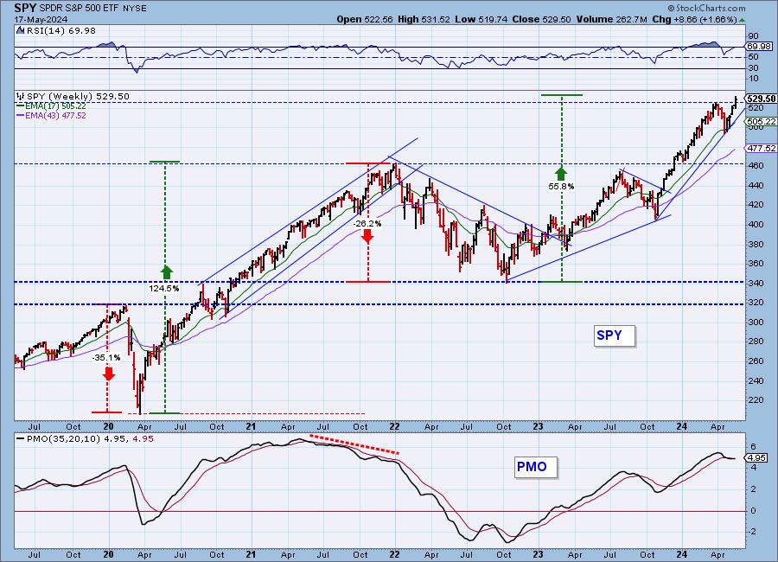Click year 24 on the price chart time axis
This screenshot has height=562, width=778.
(681, 426)
